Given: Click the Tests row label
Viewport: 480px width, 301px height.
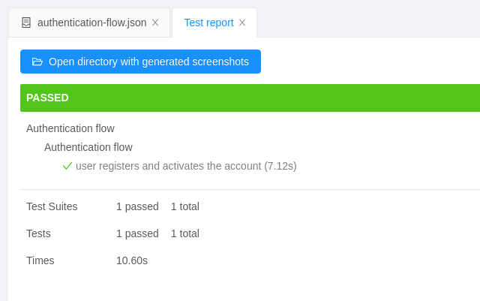Looking at the screenshot, I should click(38, 233).
